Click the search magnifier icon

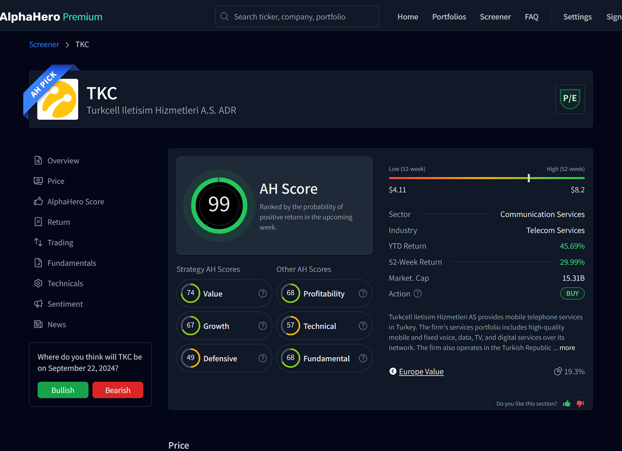(224, 16)
